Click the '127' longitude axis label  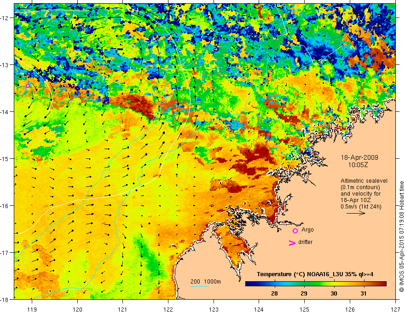tap(395, 309)
